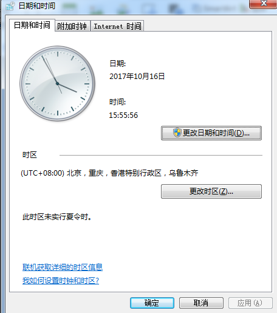This screenshot has height=313, width=277.
Task: Click the date and time title bar icon
Action: coord(10,6)
